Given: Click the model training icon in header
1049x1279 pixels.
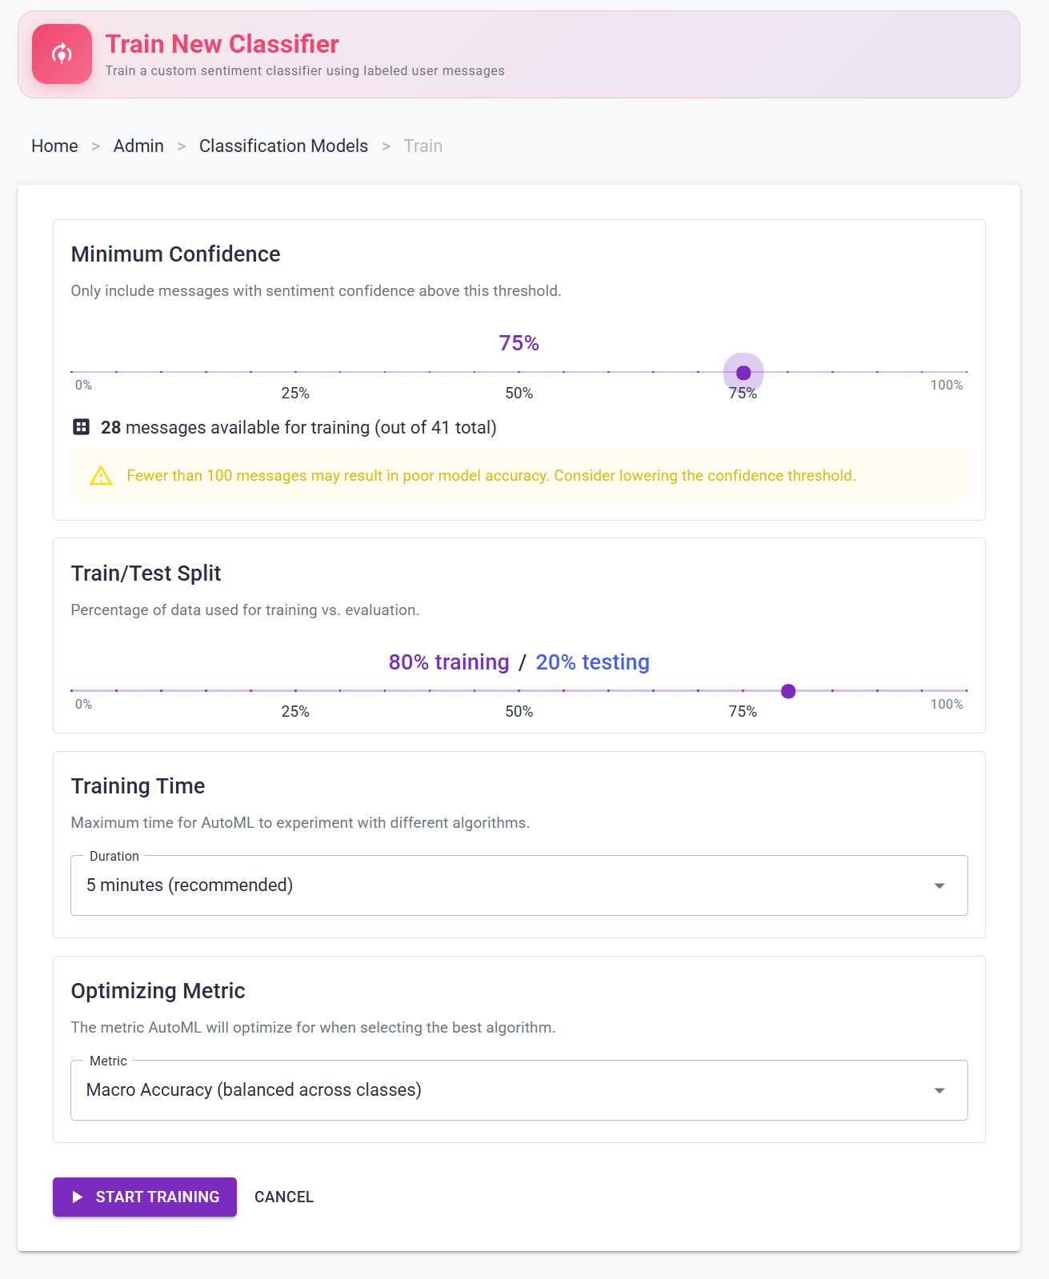Looking at the screenshot, I should [62, 54].
